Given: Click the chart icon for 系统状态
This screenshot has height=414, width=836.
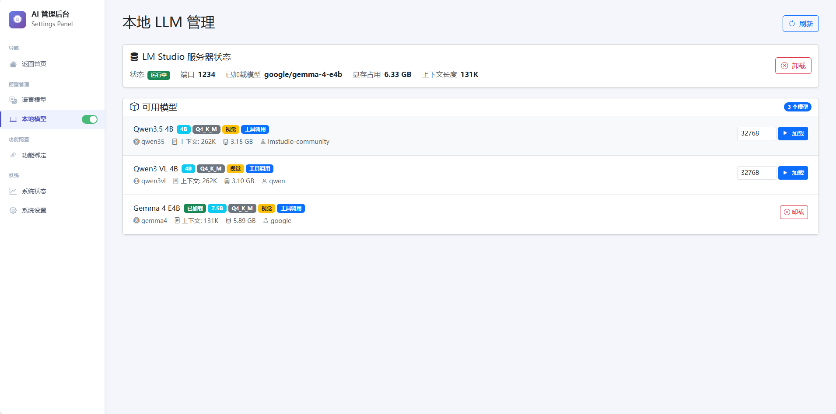Looking at the screenshot, I should [x=13, y=191].
